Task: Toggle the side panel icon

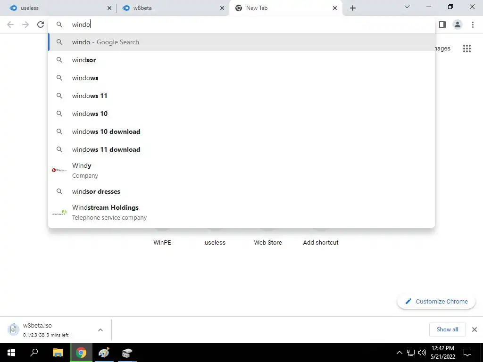Action: coord(442,25)
